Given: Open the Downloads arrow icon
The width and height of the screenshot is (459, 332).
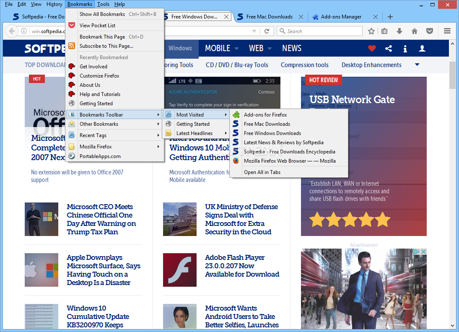Looking at the screenshot, I should (x=399, y=31).
